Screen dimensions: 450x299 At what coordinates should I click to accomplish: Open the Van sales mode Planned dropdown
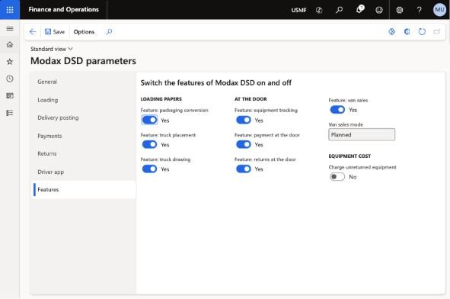pyautogui.click(x=362, y=134)
